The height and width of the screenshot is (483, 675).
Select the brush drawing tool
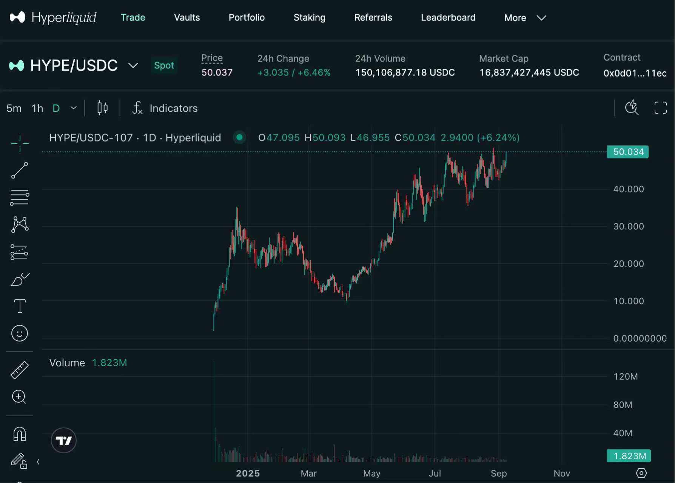[20, 279]
